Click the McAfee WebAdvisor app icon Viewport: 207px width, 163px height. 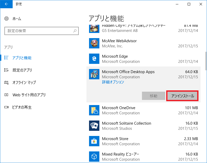[94, 43]
